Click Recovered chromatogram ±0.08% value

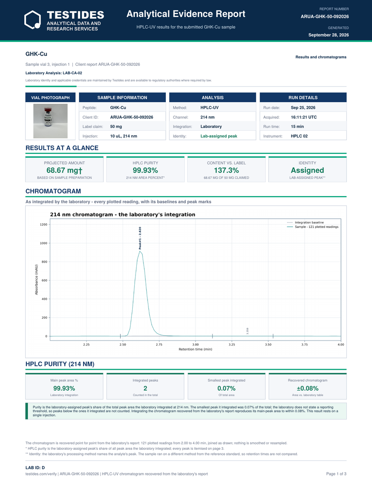[308, 388]
